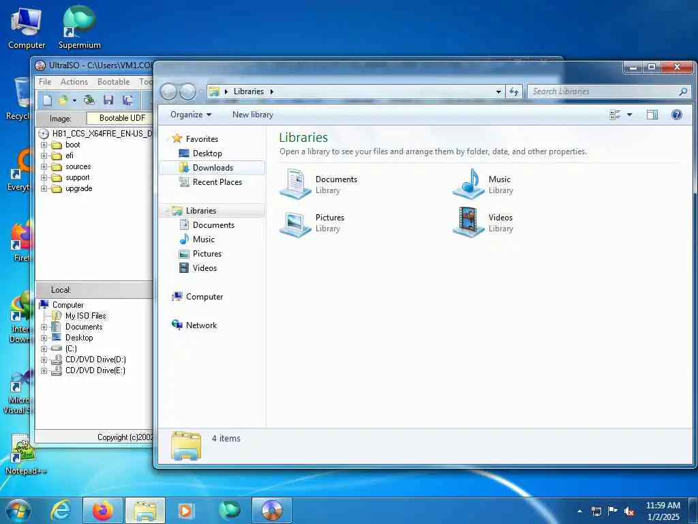Screen dimensions: 698x524
Task: Click the Explorer Forward navigation button
Action: pos(187,91)
